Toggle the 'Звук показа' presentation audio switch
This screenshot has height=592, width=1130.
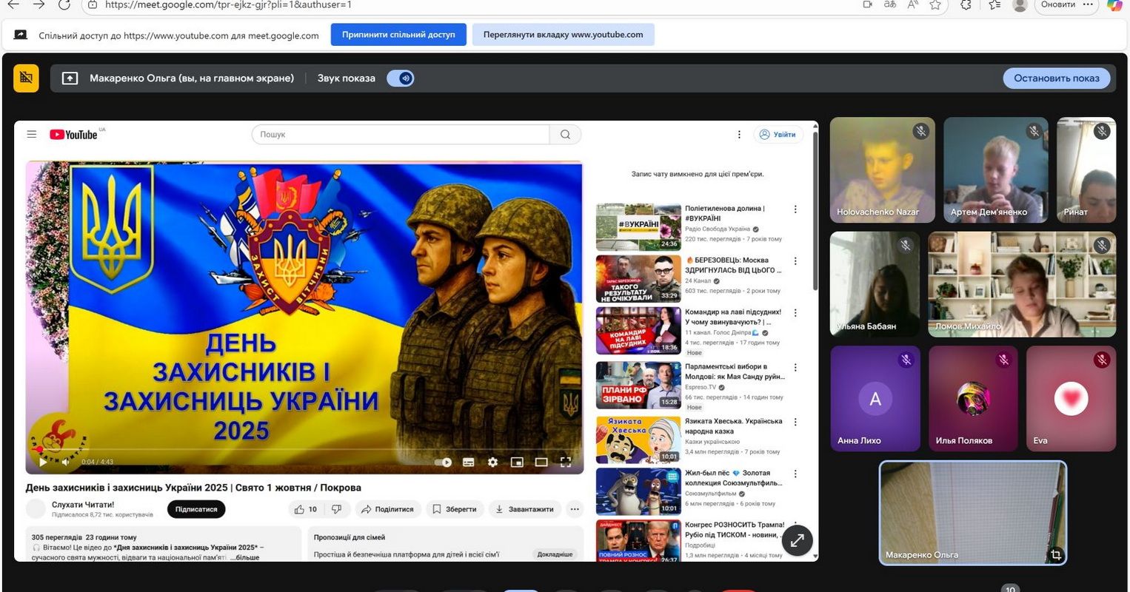point(401,78)
